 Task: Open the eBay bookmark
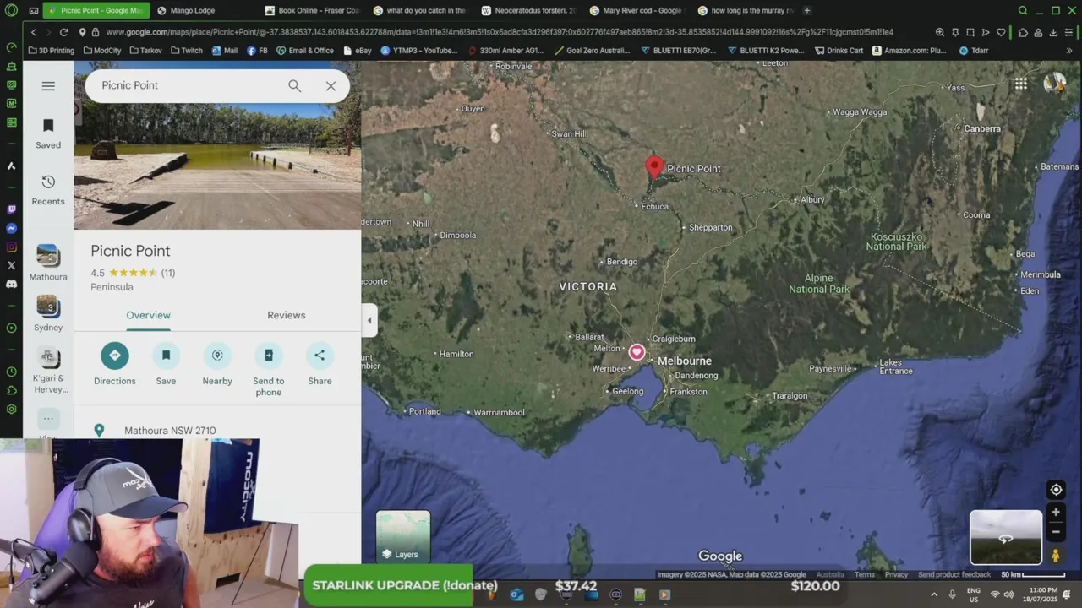pos(358,51)
